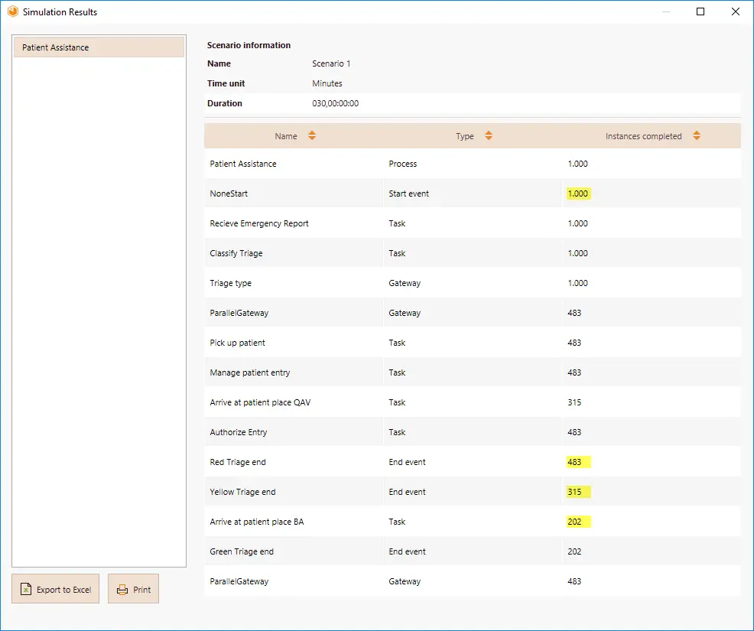Screen dimensions: 754x631
Task: Click 315 for Arrive at patient place QAV
Action: (574, 402)
